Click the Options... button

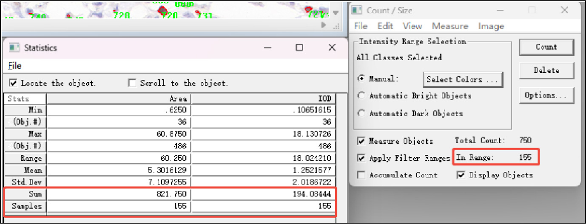click(546, 95)
